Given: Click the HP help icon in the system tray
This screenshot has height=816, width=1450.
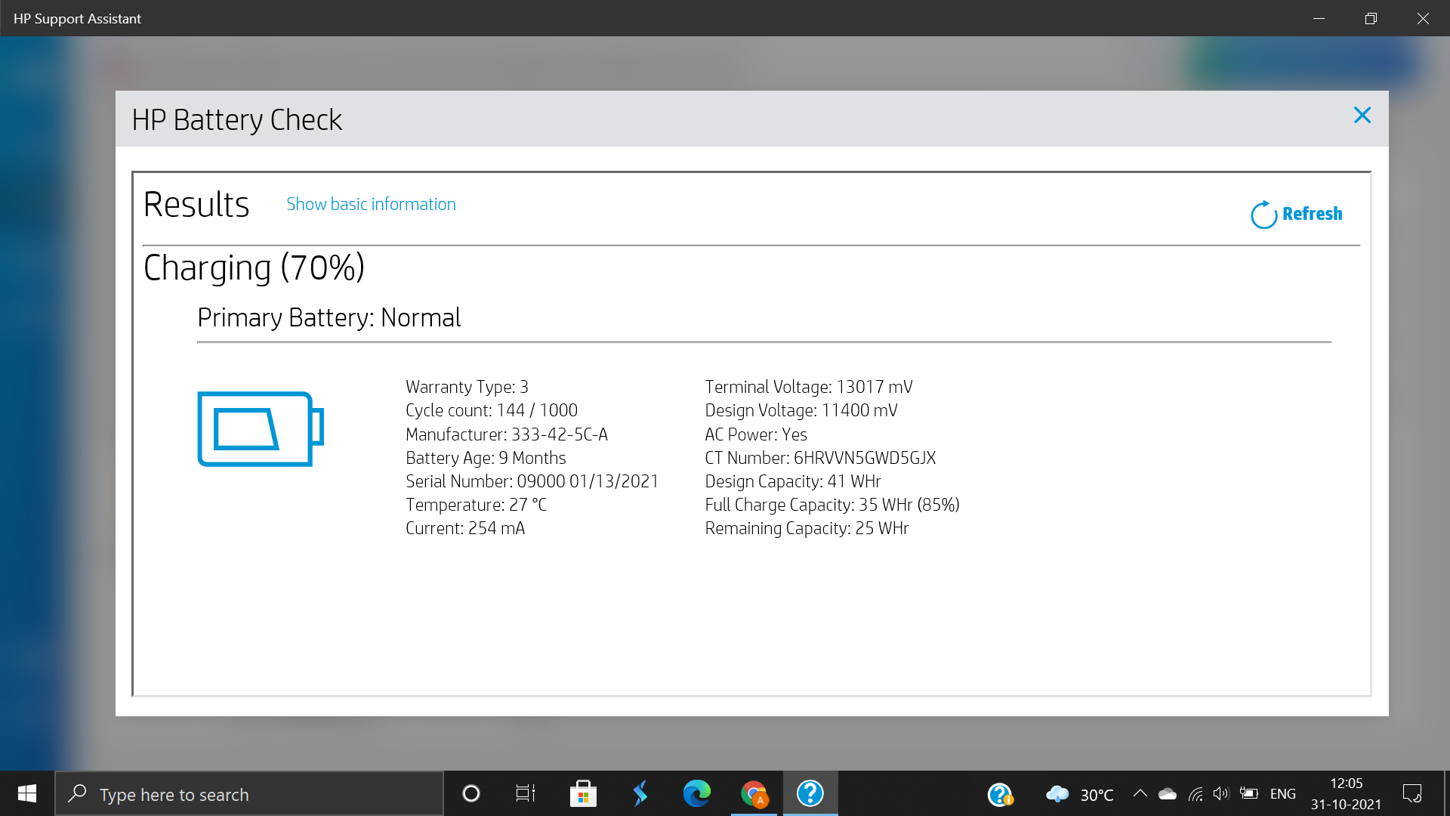Looking at the screenshot, I should (x=999, y=793).
